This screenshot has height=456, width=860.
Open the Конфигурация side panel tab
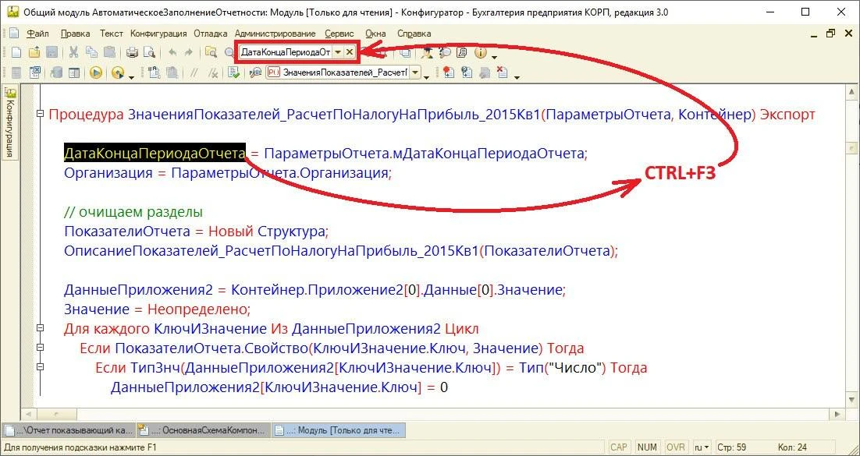click(10, 123)
